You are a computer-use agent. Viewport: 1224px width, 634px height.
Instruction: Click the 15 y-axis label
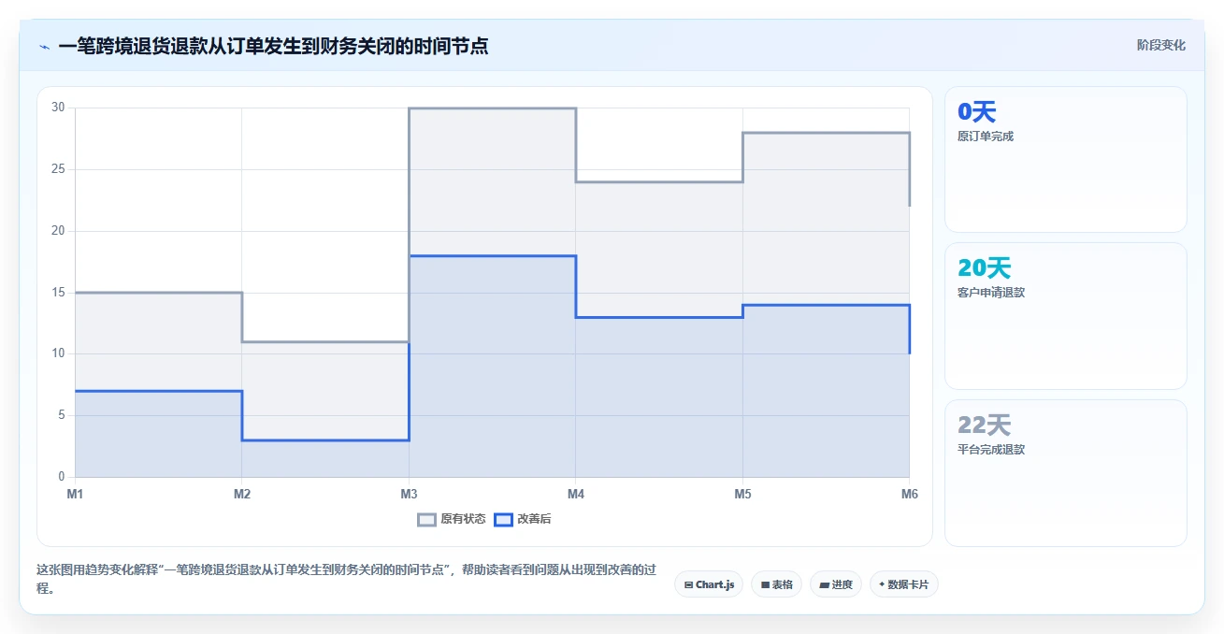[58, 293]
